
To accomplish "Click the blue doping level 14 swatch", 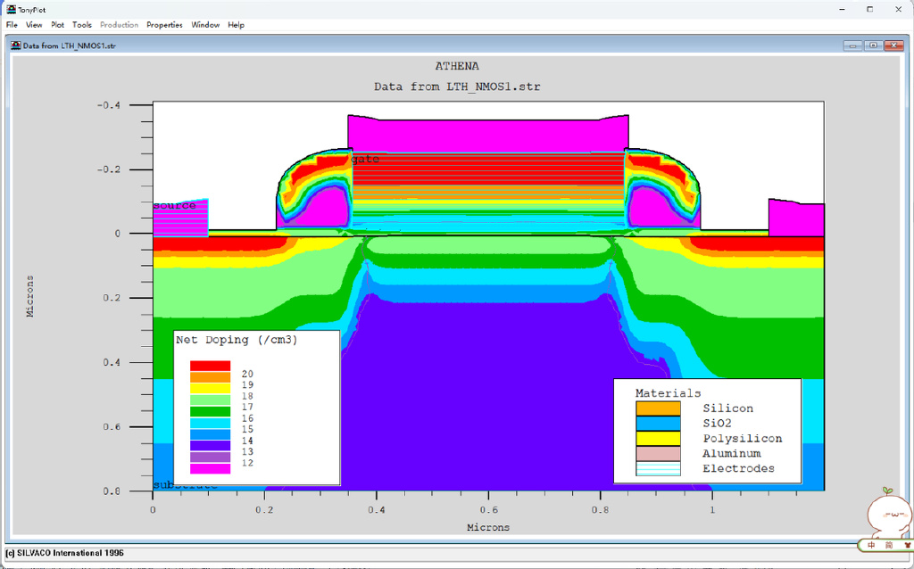I will [210, 434].
